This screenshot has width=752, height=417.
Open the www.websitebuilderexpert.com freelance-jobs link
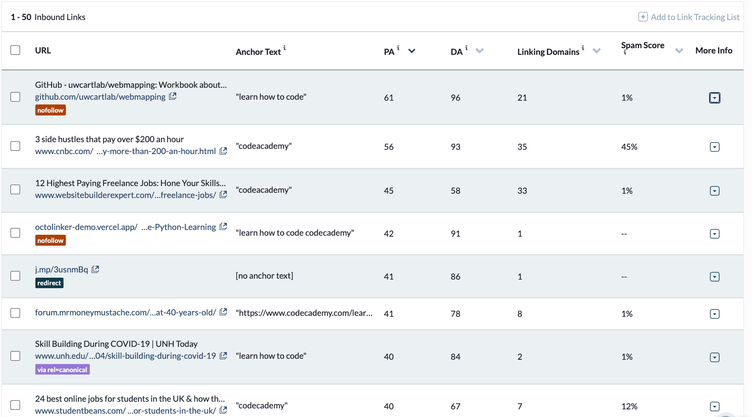(x=125, y=195)
